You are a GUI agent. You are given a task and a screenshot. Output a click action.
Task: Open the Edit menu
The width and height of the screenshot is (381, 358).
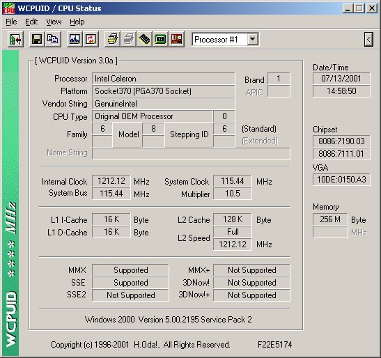click(x=31, y=22)
